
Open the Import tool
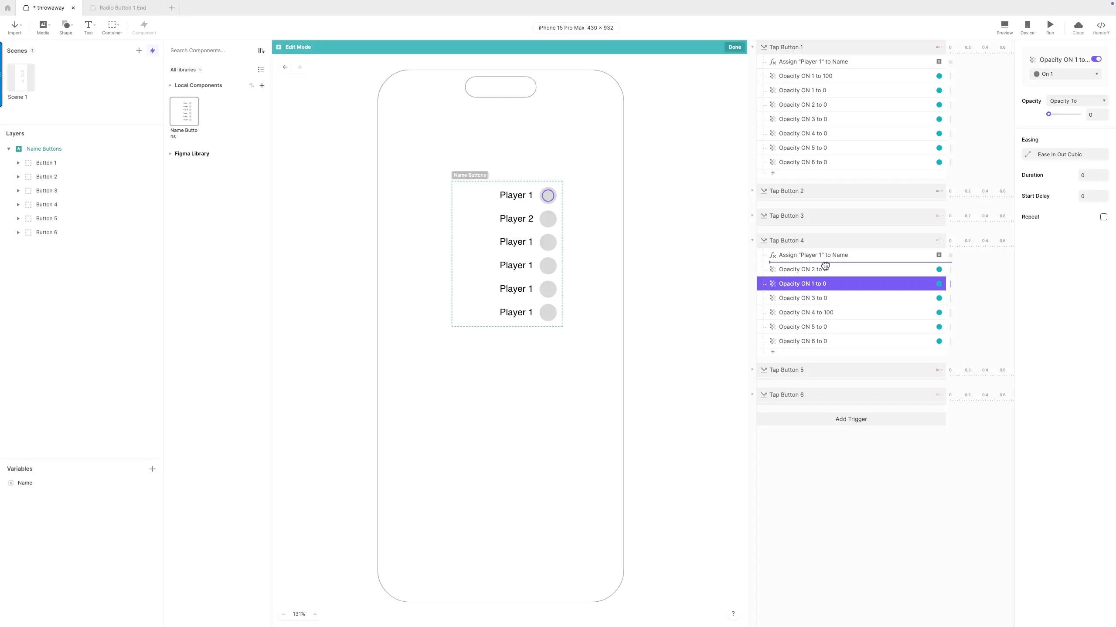[x=14, y=27]
